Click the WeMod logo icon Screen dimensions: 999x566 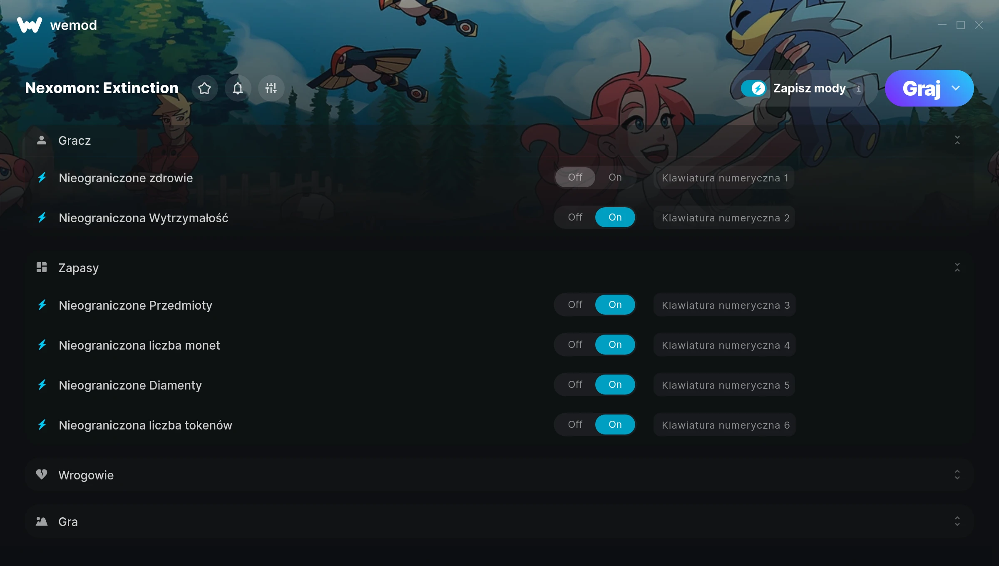tap(30, 25)
